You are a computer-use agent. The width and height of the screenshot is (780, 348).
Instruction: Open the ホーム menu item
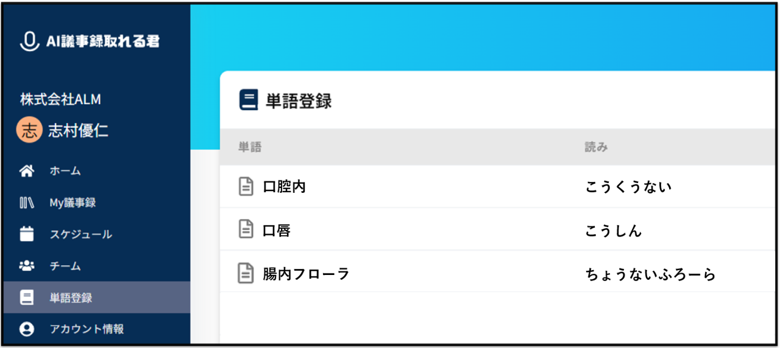click(x=65, y=172)
